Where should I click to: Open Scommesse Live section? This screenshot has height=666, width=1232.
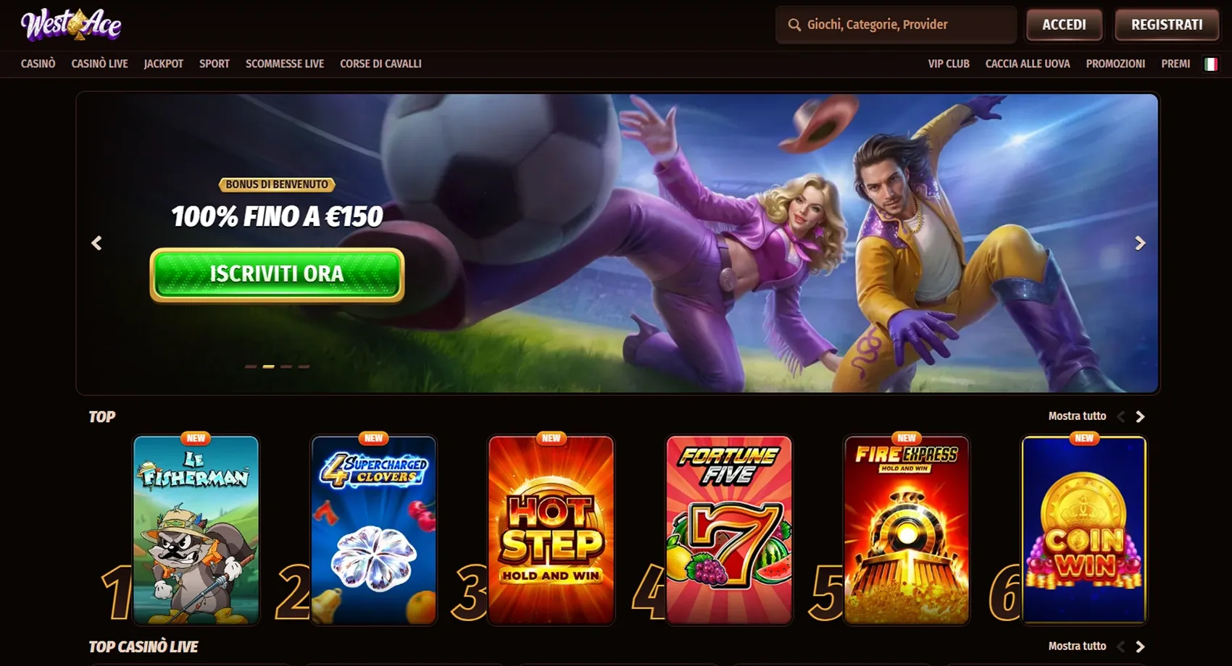(x=285, y=64)
